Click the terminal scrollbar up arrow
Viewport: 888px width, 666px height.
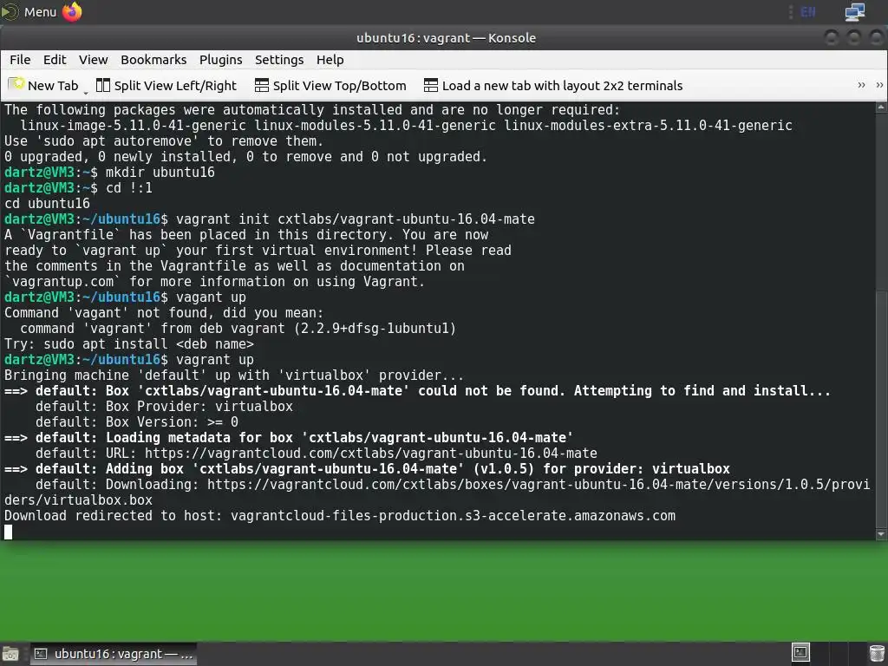click(881, 107)
